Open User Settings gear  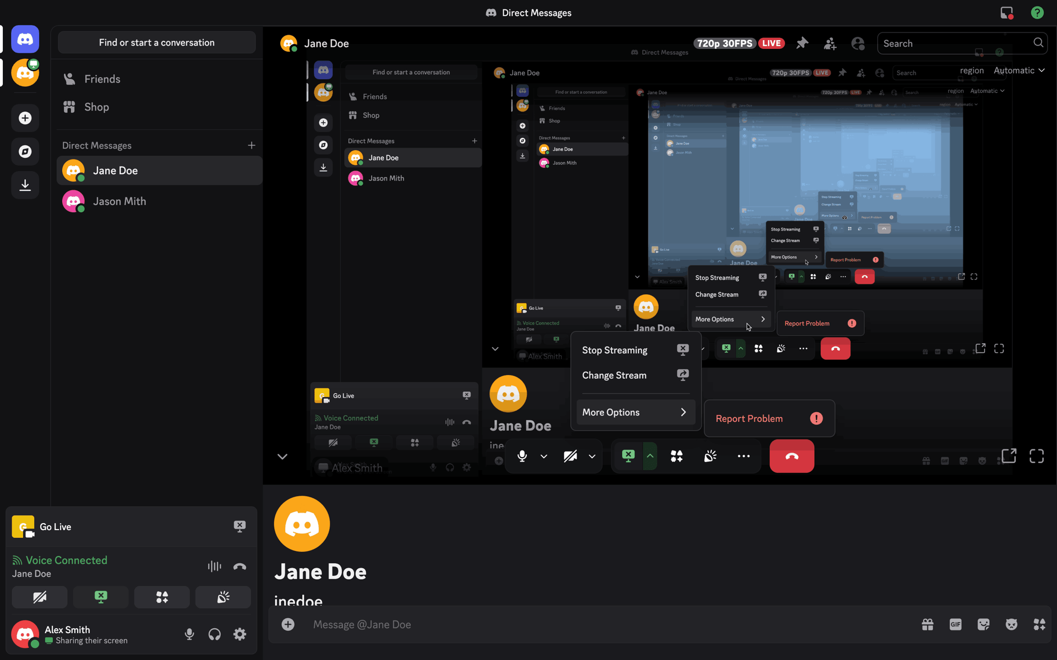(x=239, y=634)
